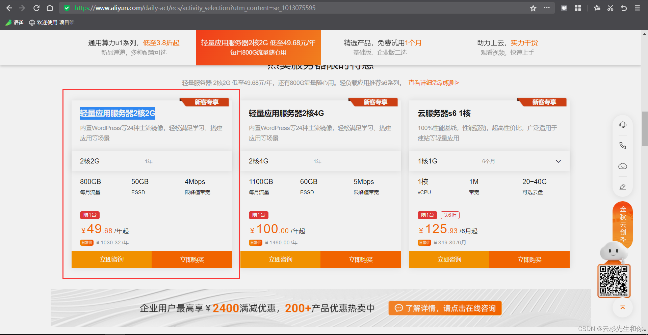Click the page vertical scrollbar thumb
This screenshot has height=335, width=648.
[645, 128]
